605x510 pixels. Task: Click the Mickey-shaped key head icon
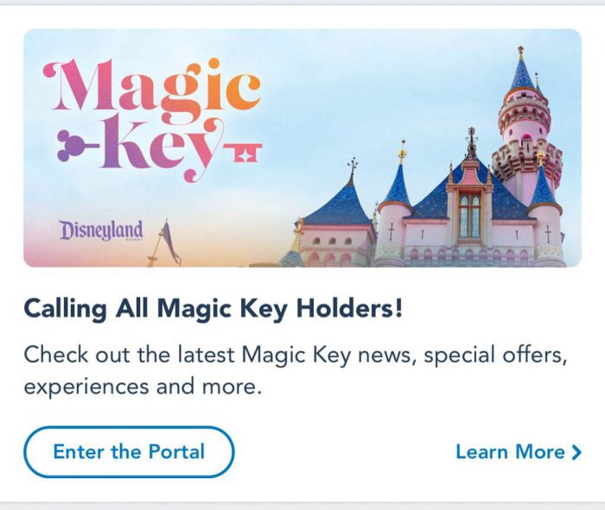(68, 146)
